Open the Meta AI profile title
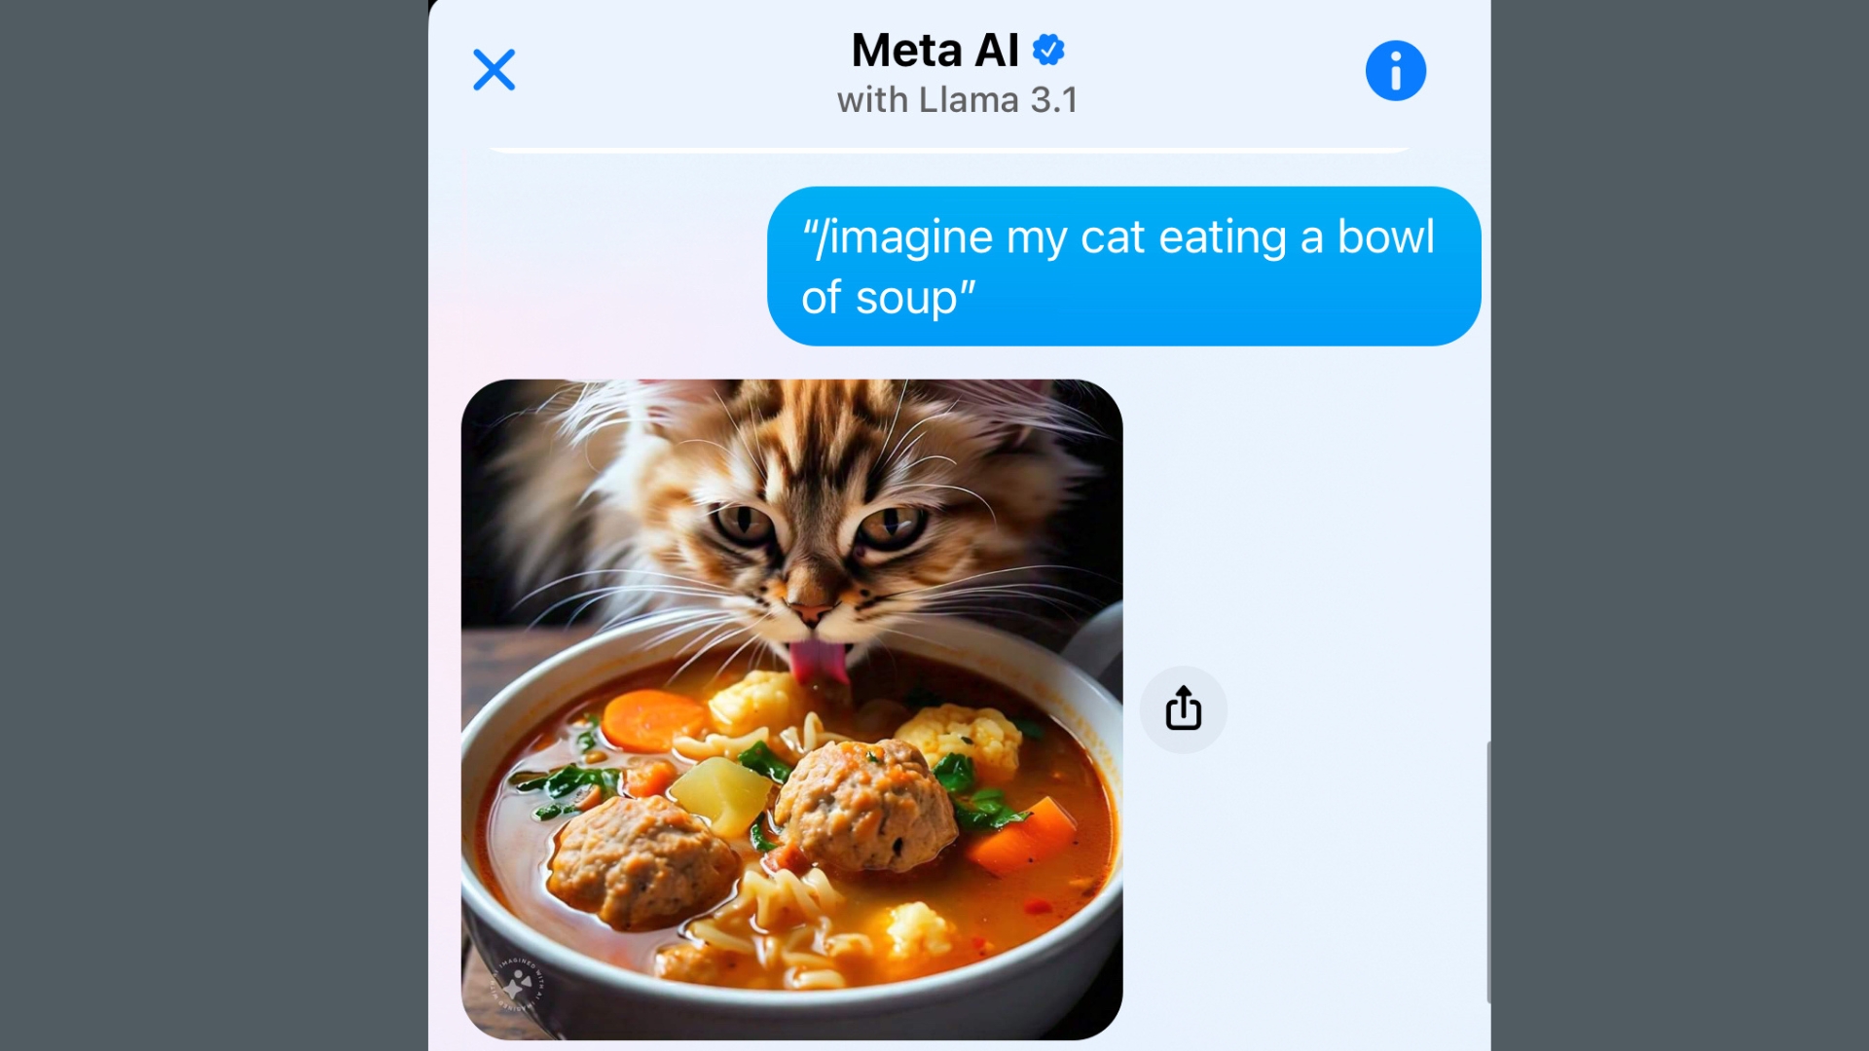The image size is (1869, 1051). [x=935, y=50]
